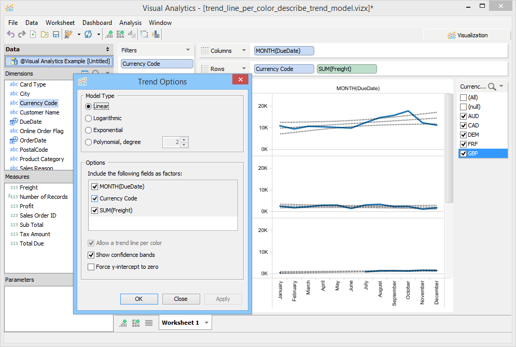Open the Data pane up-down selector
The height and width of the screenshot is (347, 516).
[107, 49]
